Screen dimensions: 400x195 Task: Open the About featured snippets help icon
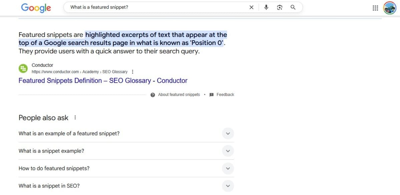153,95
